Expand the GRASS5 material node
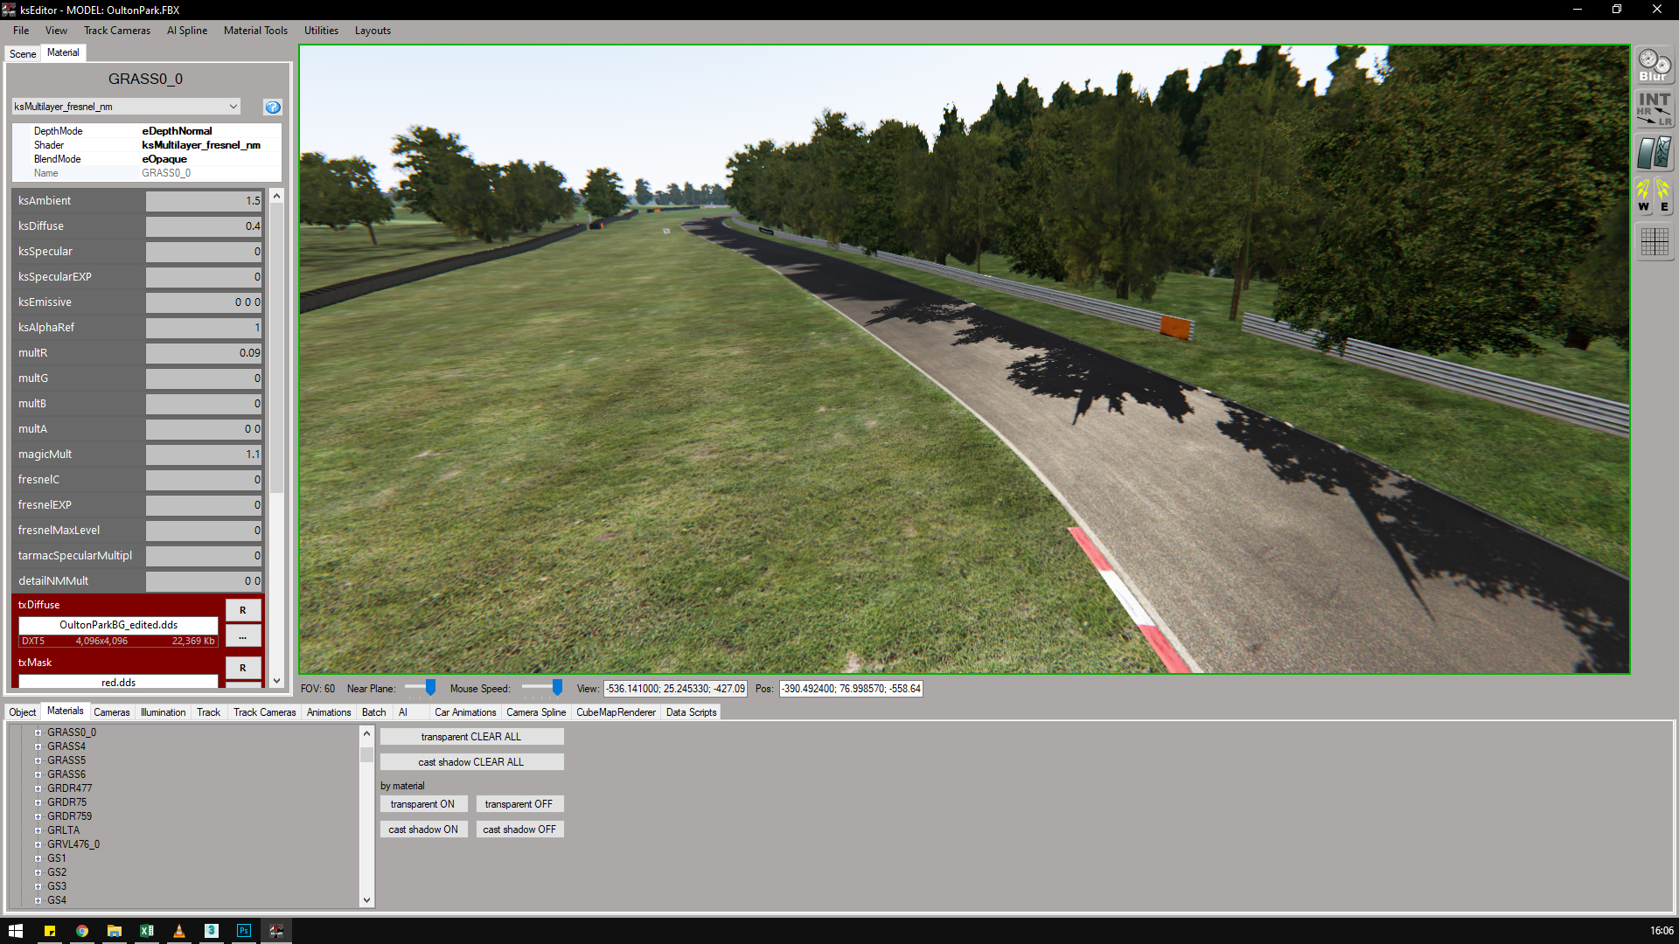The width and height of the screenshot is (1679, 944). pos(38,760)
